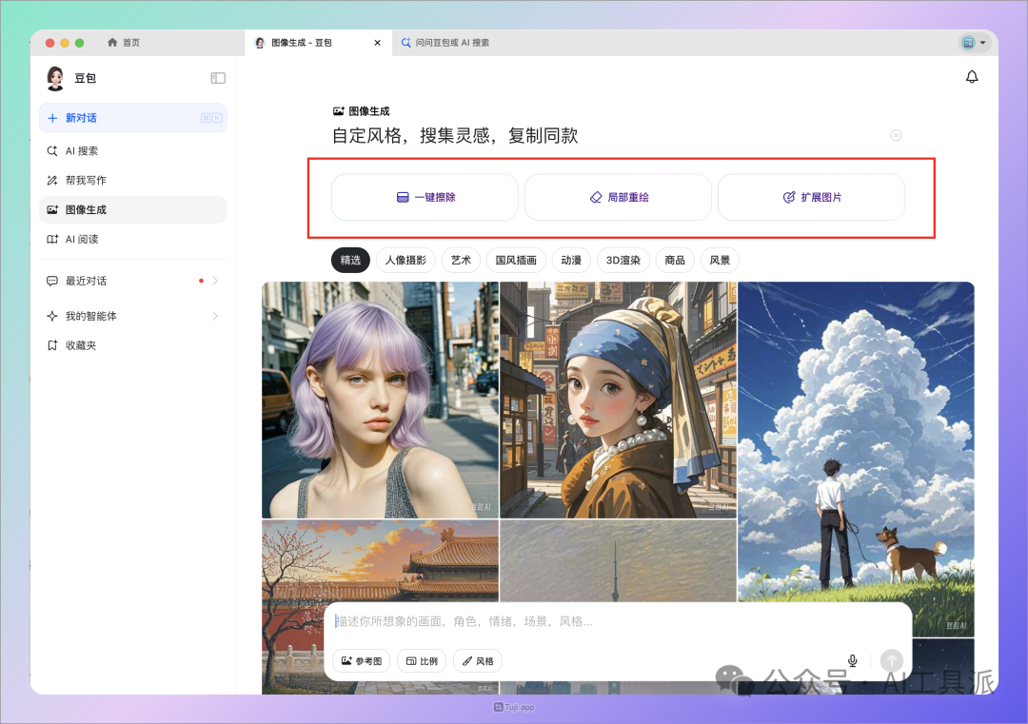This screenshot has width=1028, height=724.
Task: Open the pearl earring girl illustration
Action: point(619,400)
